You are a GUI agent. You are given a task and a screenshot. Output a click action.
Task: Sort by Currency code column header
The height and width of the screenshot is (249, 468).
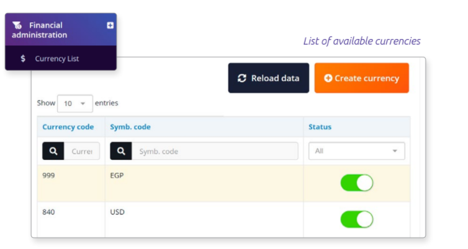68,127
